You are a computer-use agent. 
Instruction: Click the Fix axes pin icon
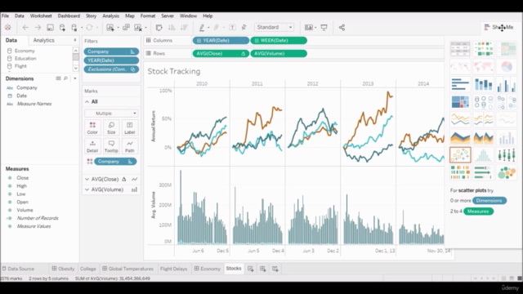244,28
